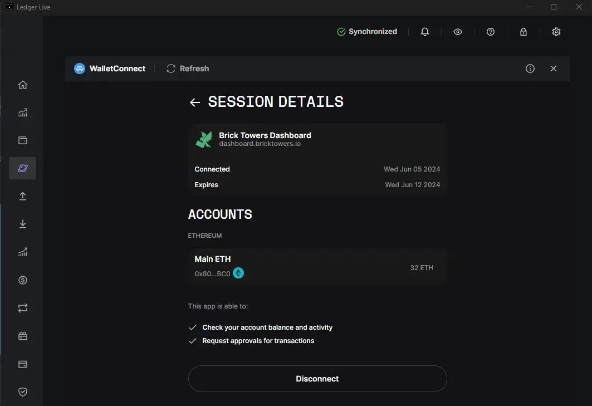Click the 32 ETH balance value
592x406 pixels.
click(x=422, y=267)
